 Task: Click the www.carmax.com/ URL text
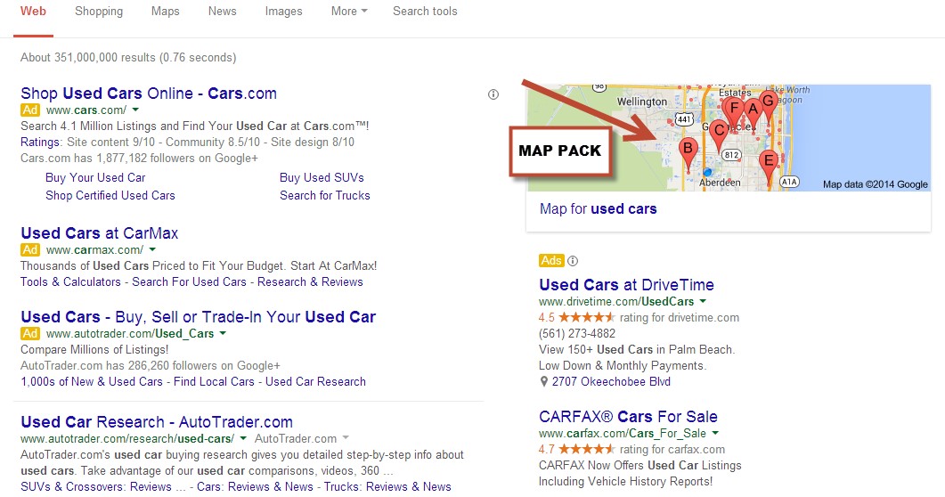[x=95, y=250]
